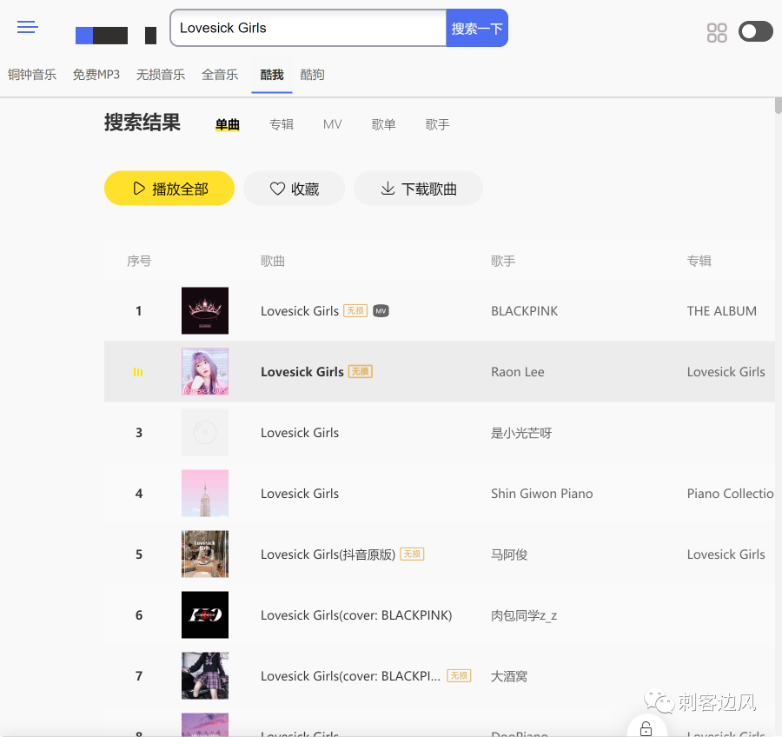Click the 无损 badge on 抖音原版 song
The height and width of the screenshot is (737, 782).
coord(412,554)
